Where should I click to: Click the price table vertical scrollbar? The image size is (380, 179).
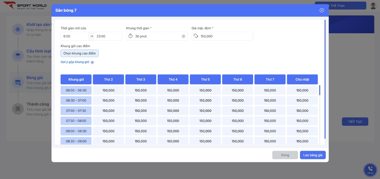320,90
